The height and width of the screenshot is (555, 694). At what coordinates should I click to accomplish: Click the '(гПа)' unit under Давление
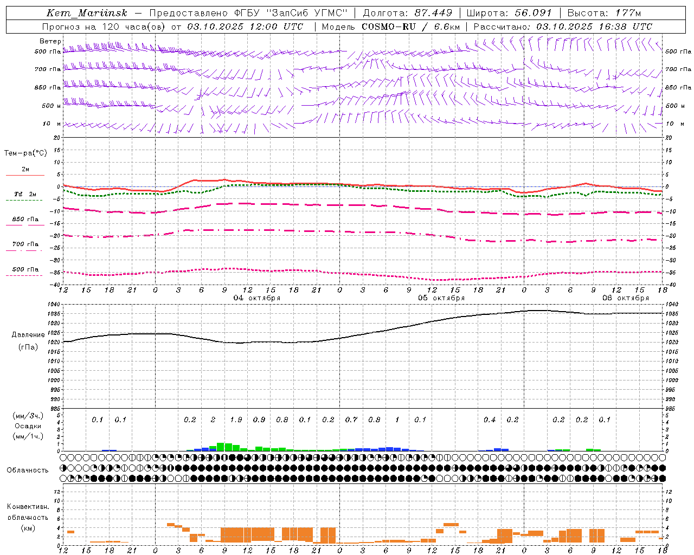point(28,347)
